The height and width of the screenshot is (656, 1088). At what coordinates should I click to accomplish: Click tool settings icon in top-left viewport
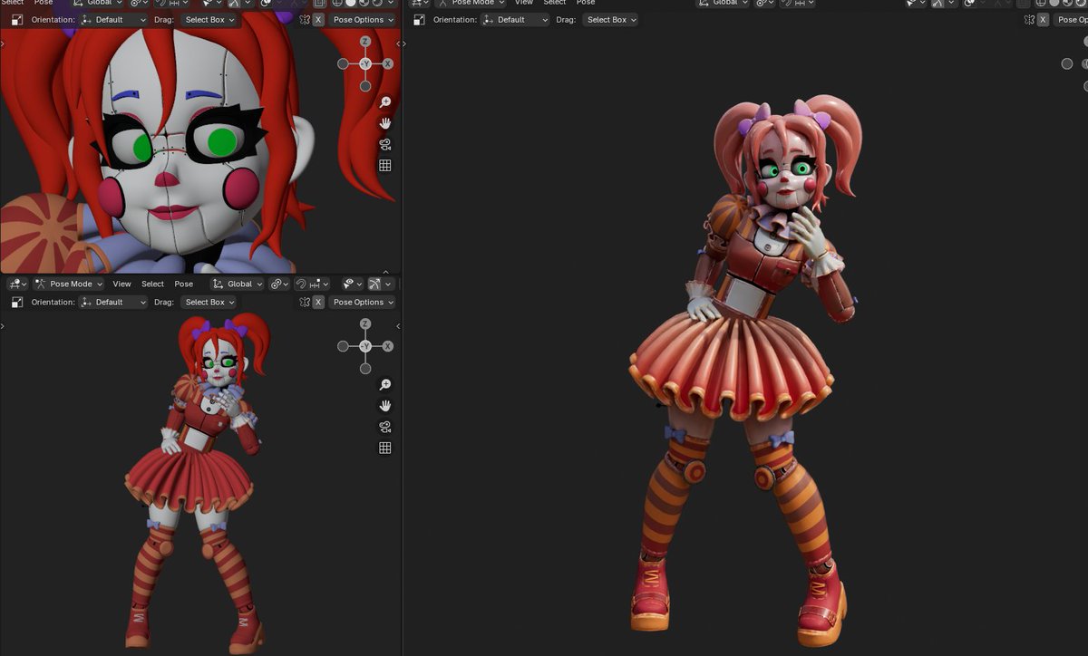click(16, 19)
